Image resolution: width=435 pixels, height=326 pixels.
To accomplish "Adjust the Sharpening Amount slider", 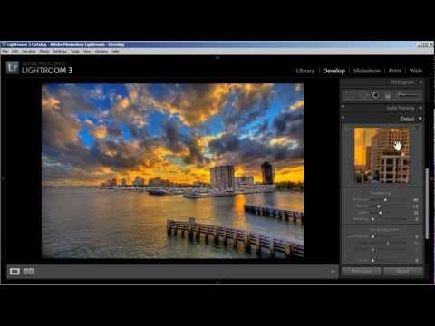I will 385,200.
